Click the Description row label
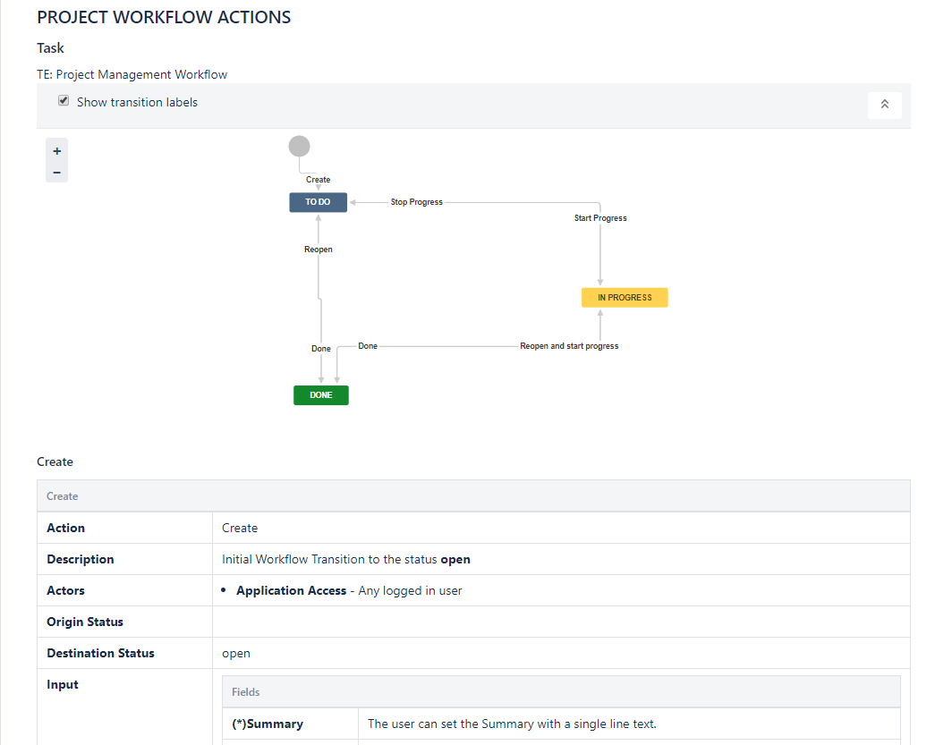Image resolution: width=935 pixels, height=745 pixels. coord(80,559)
